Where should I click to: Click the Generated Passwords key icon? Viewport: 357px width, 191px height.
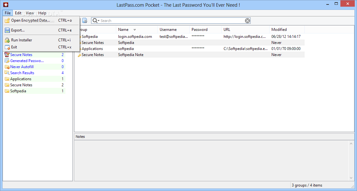coord(7,61)
